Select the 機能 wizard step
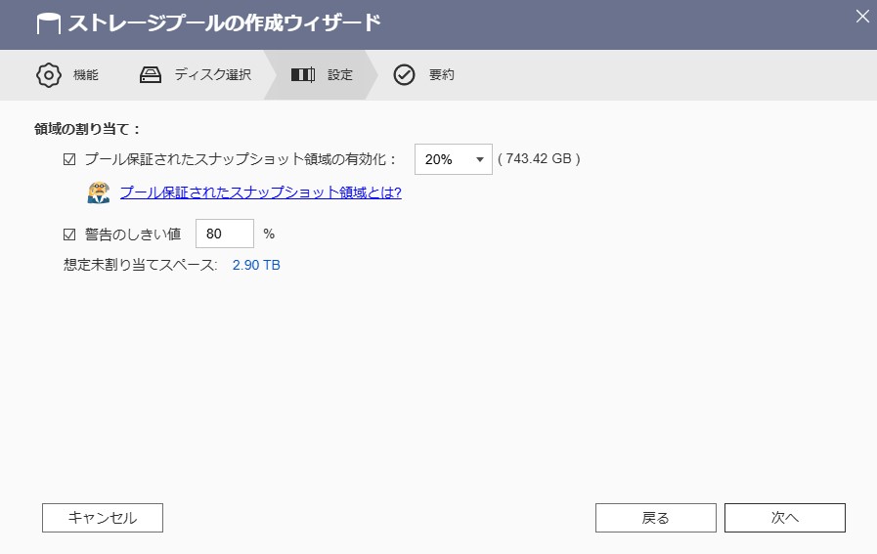The height and width of the screenshot is (554, 877). (67, 75)
